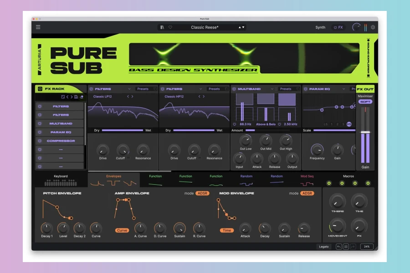Toggle power for the Multiband rack slot
This screenshot has height=273, width=410.
pyautogui.click(x=40, y=124)
